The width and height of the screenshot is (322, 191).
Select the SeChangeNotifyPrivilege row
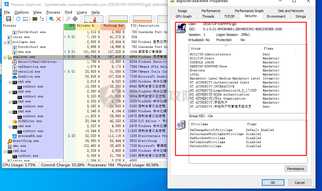(x=248, y=130)
